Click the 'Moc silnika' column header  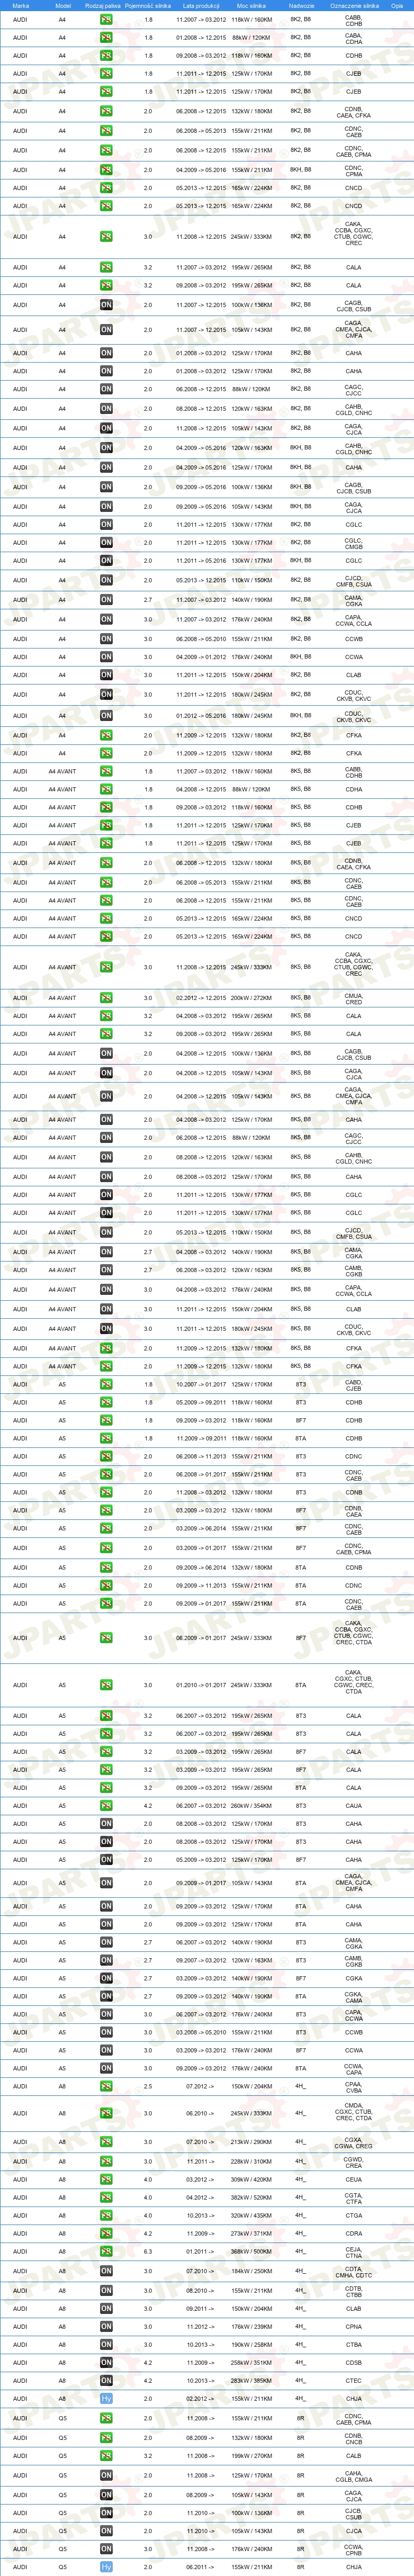(x=251, y=5)
